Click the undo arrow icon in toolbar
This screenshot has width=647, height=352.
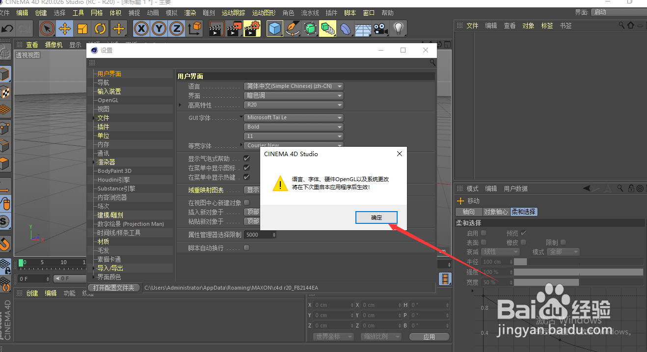click(8, 29)
